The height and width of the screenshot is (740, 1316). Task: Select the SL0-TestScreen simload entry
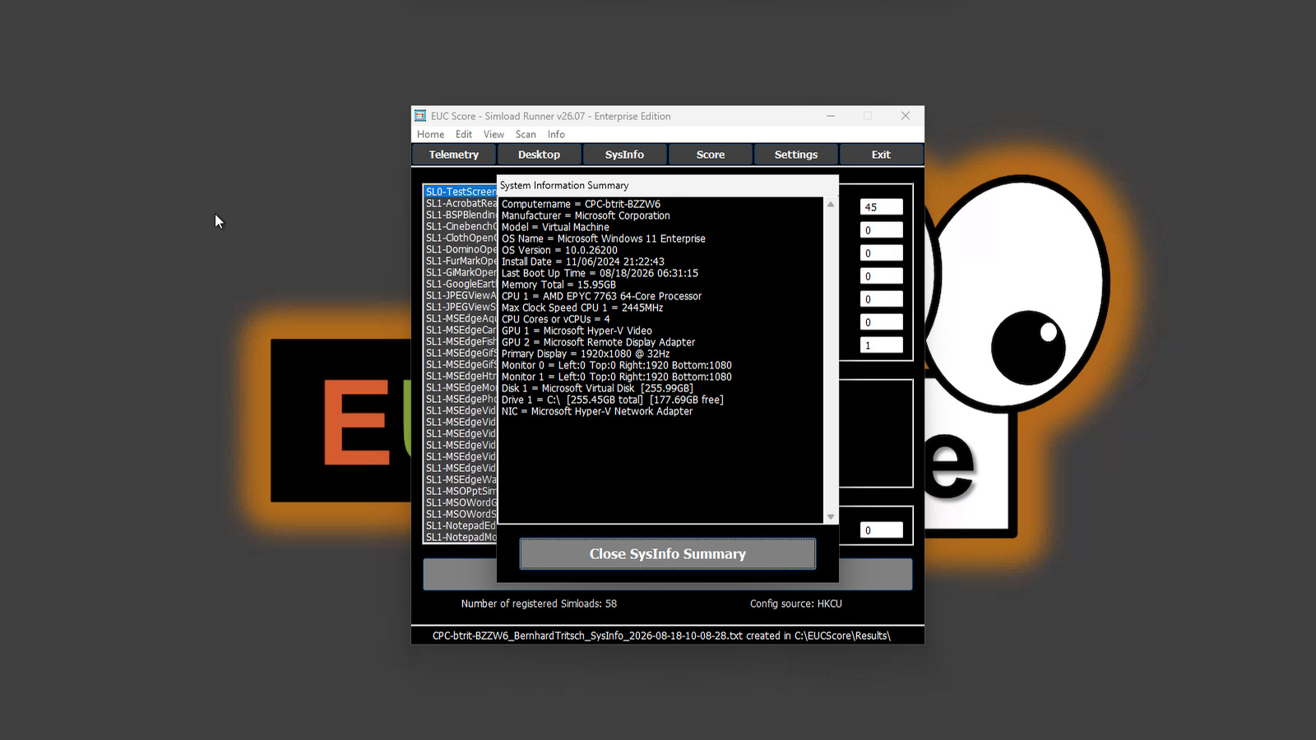pyautogui.click(x=461, y=192)
